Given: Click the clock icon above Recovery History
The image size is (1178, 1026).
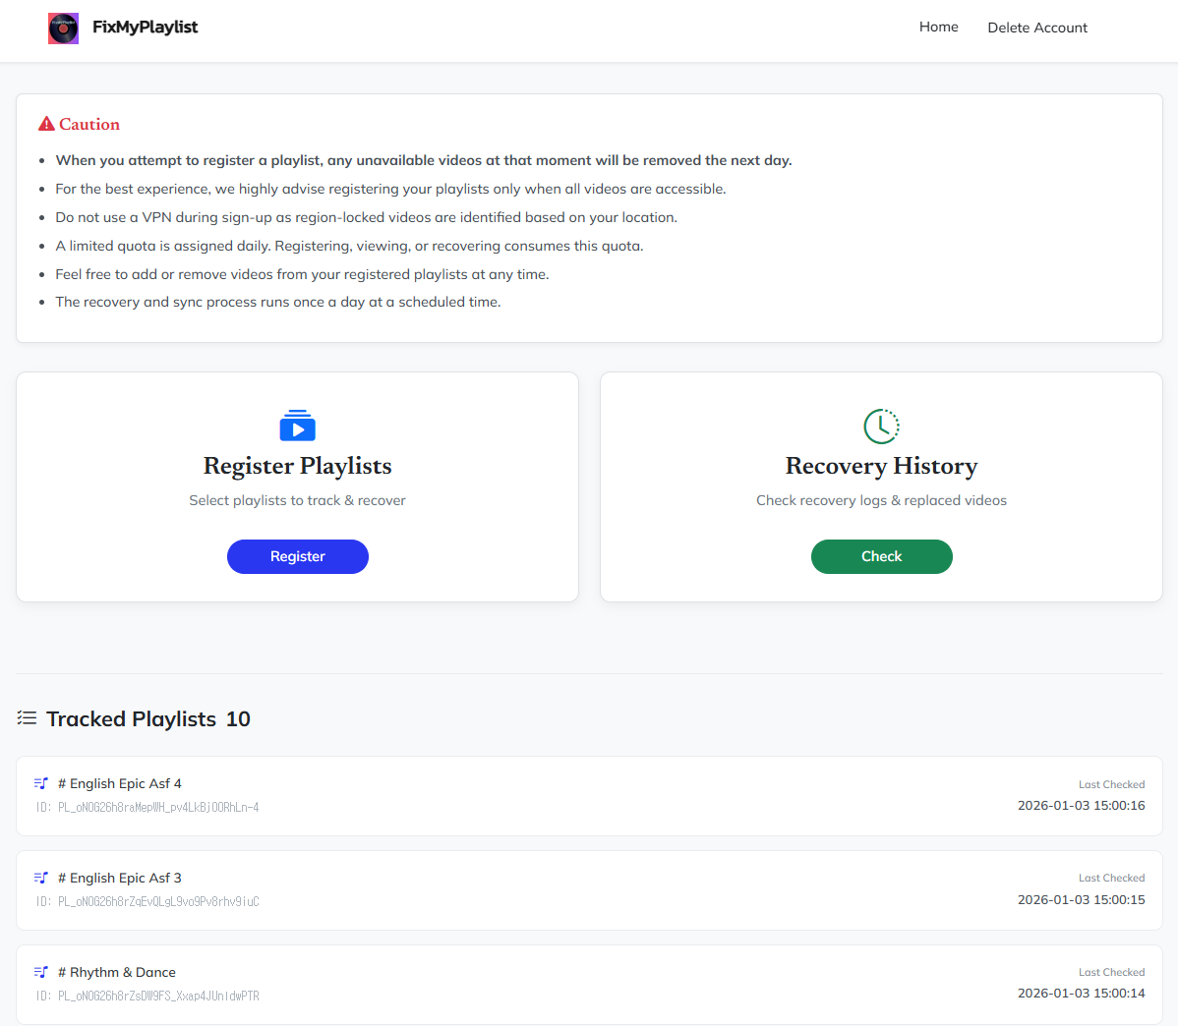Looking at the screenshot, I should pyautogui.click(x=881, y=426).
